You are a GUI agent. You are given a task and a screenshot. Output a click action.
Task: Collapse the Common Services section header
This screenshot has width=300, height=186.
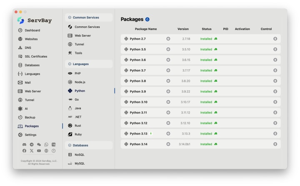pos(89,18)
